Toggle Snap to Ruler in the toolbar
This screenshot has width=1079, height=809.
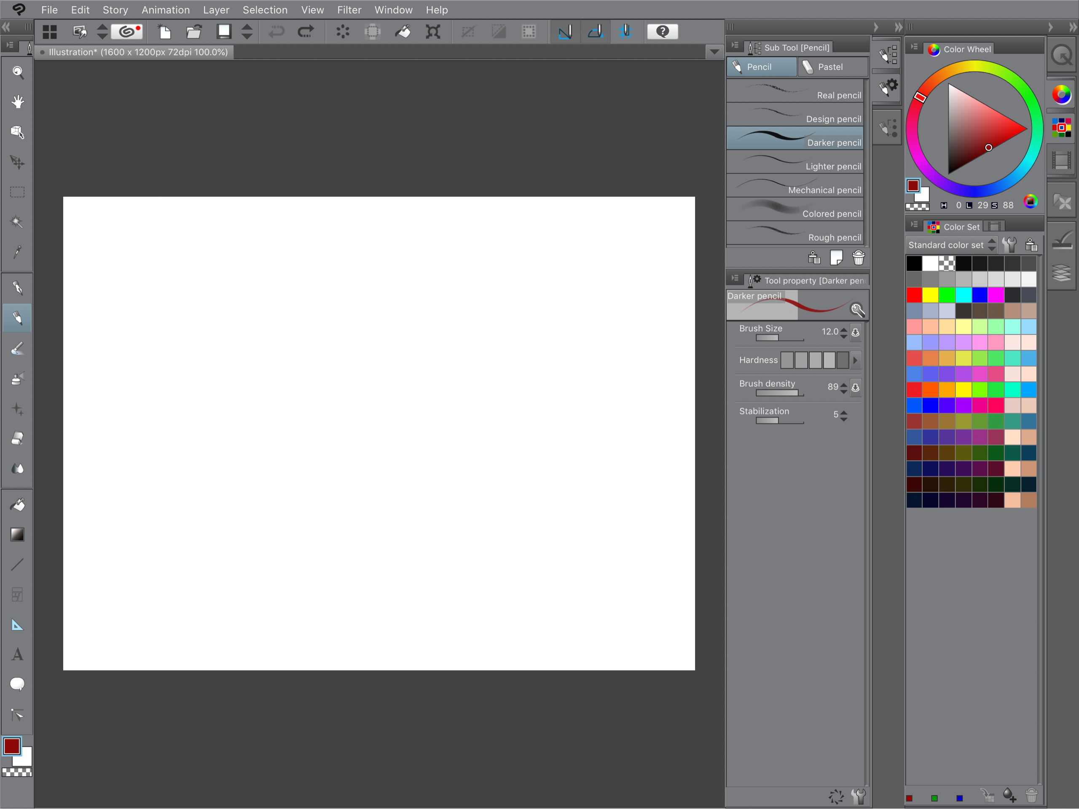click(x=565, y=32)
